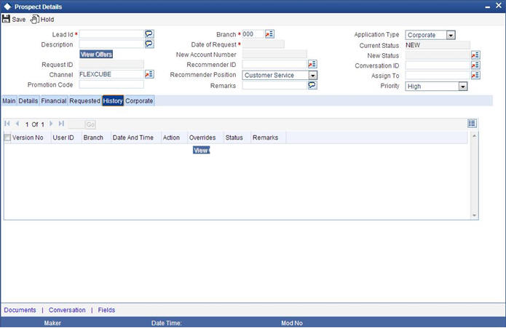Open the Recommender ID lookup icon
The image size is (506, 328).
[x=312, y=64]
